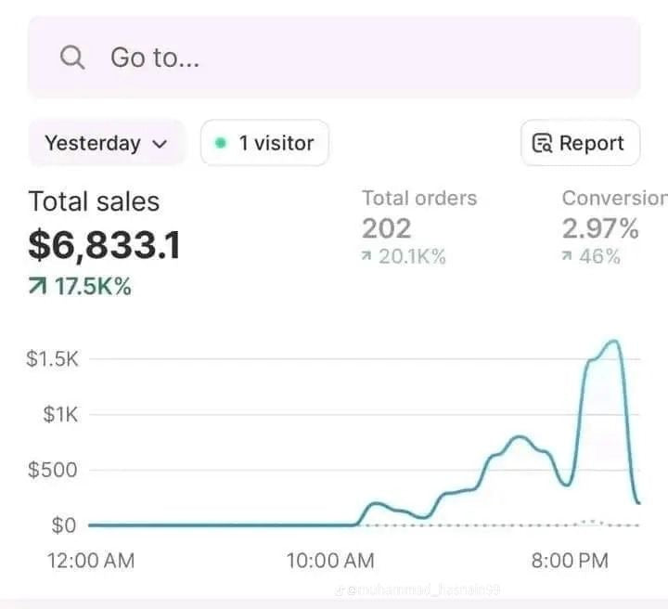Click the orders trend arrow icon
This screenshot has height=609, width=668.
pos(367,257)
